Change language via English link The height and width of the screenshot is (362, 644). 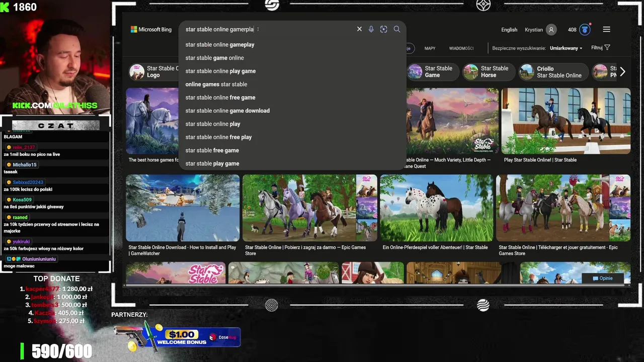coord(509,30)
